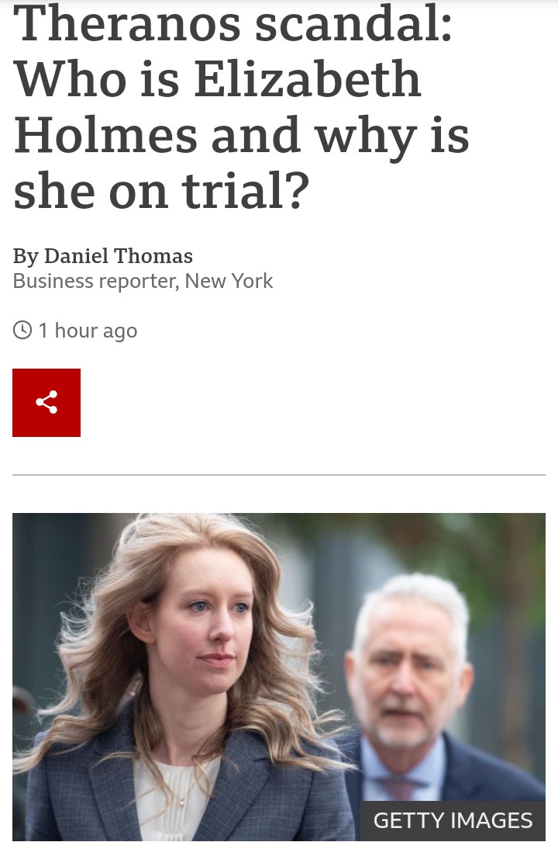The width and height of the screenshot is (558, 849).
Task: Select 'Elizabeth' in the headline text
Action: pos(307,78)
